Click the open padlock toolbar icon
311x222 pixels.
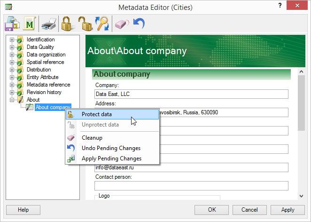(85, 23)
